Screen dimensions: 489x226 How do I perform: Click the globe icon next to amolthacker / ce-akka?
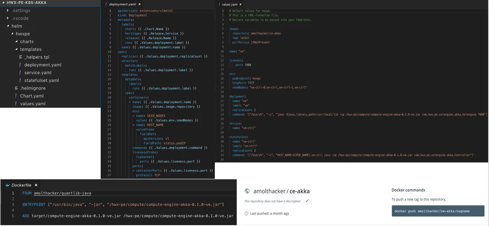coord(247,191)
